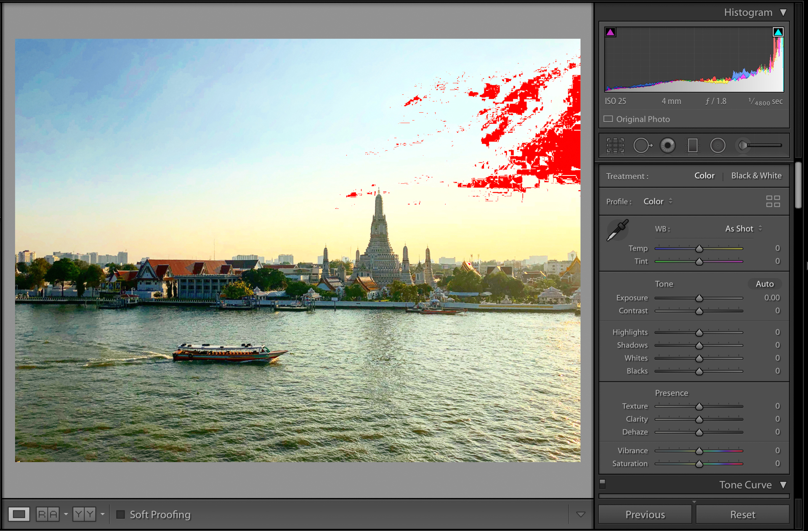Toggle the Tone Curve panel switch

coord(603,484)
